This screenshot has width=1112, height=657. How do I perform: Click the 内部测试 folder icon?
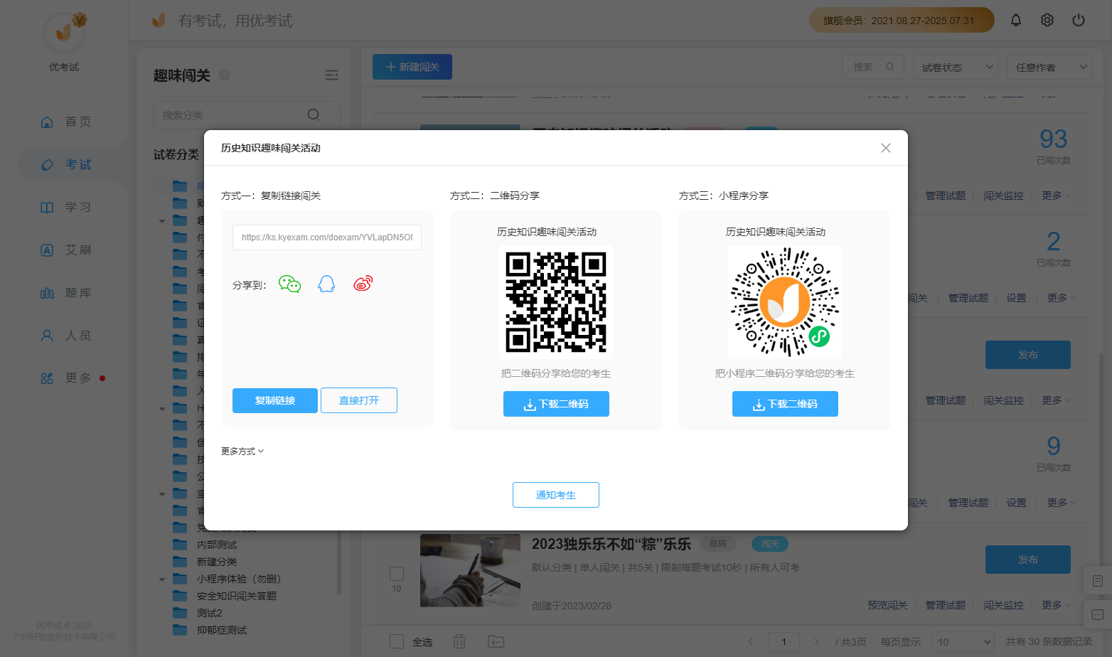click(180, 545)
